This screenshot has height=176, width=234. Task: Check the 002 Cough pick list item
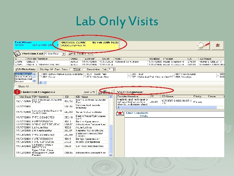41,77
